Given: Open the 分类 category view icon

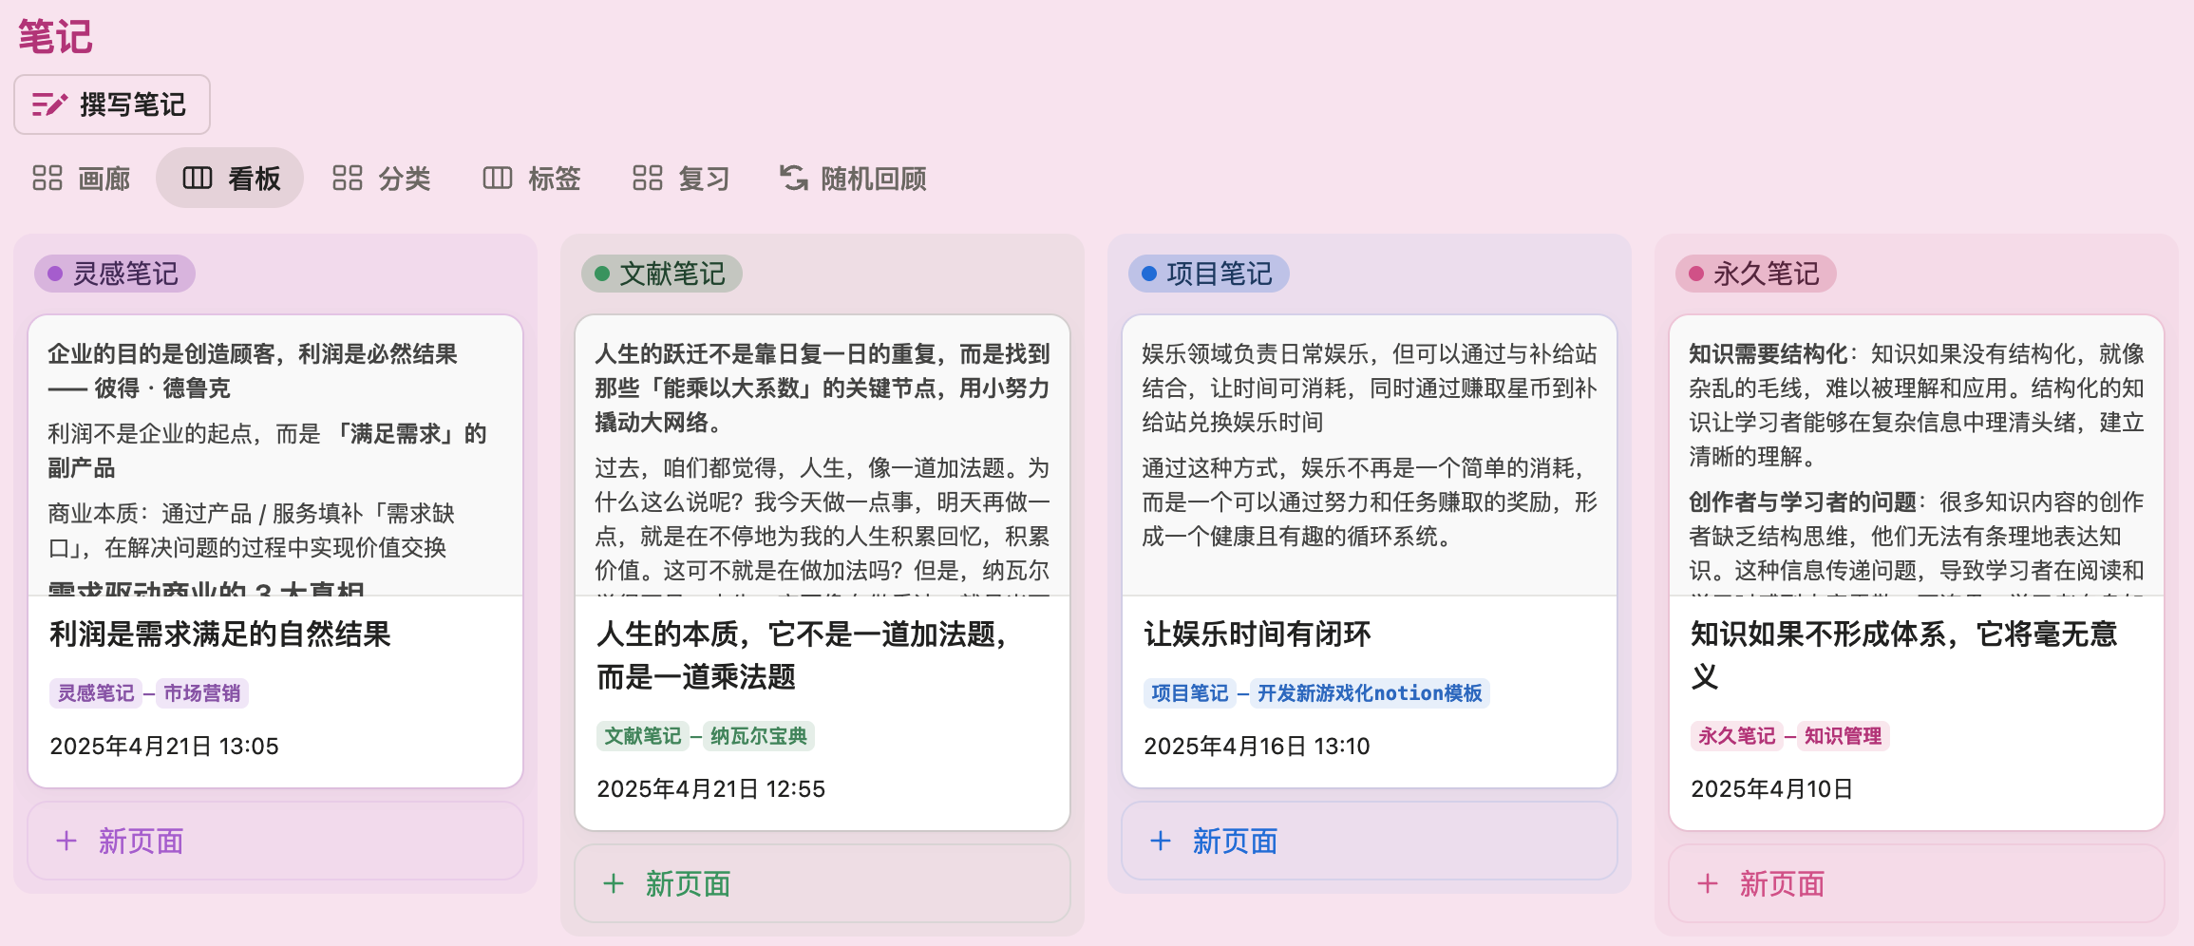Looking at the screenshot, I should tap(348, 178).
